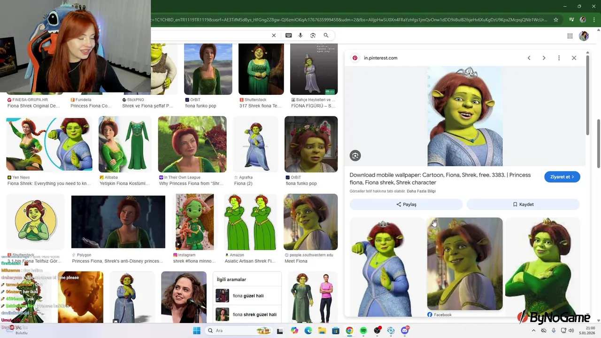
Task: Open the Google apps grid
Action: [570, 36]
